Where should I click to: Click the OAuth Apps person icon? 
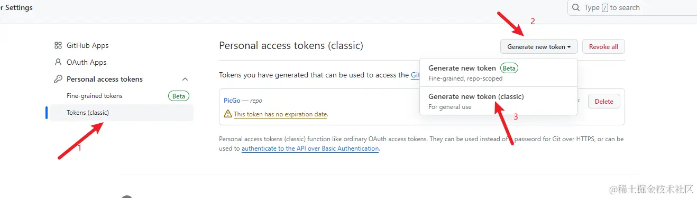(58, 62)
